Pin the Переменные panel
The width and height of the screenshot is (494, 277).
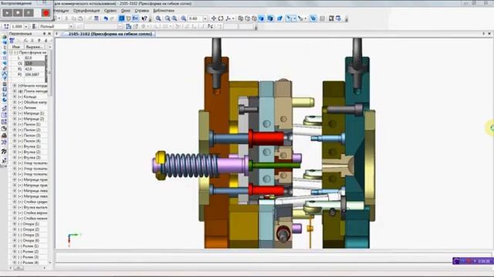(45, 34)
